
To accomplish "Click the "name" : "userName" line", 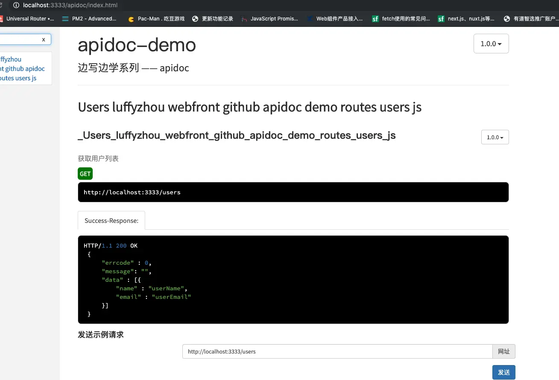I will pos(152,288).
